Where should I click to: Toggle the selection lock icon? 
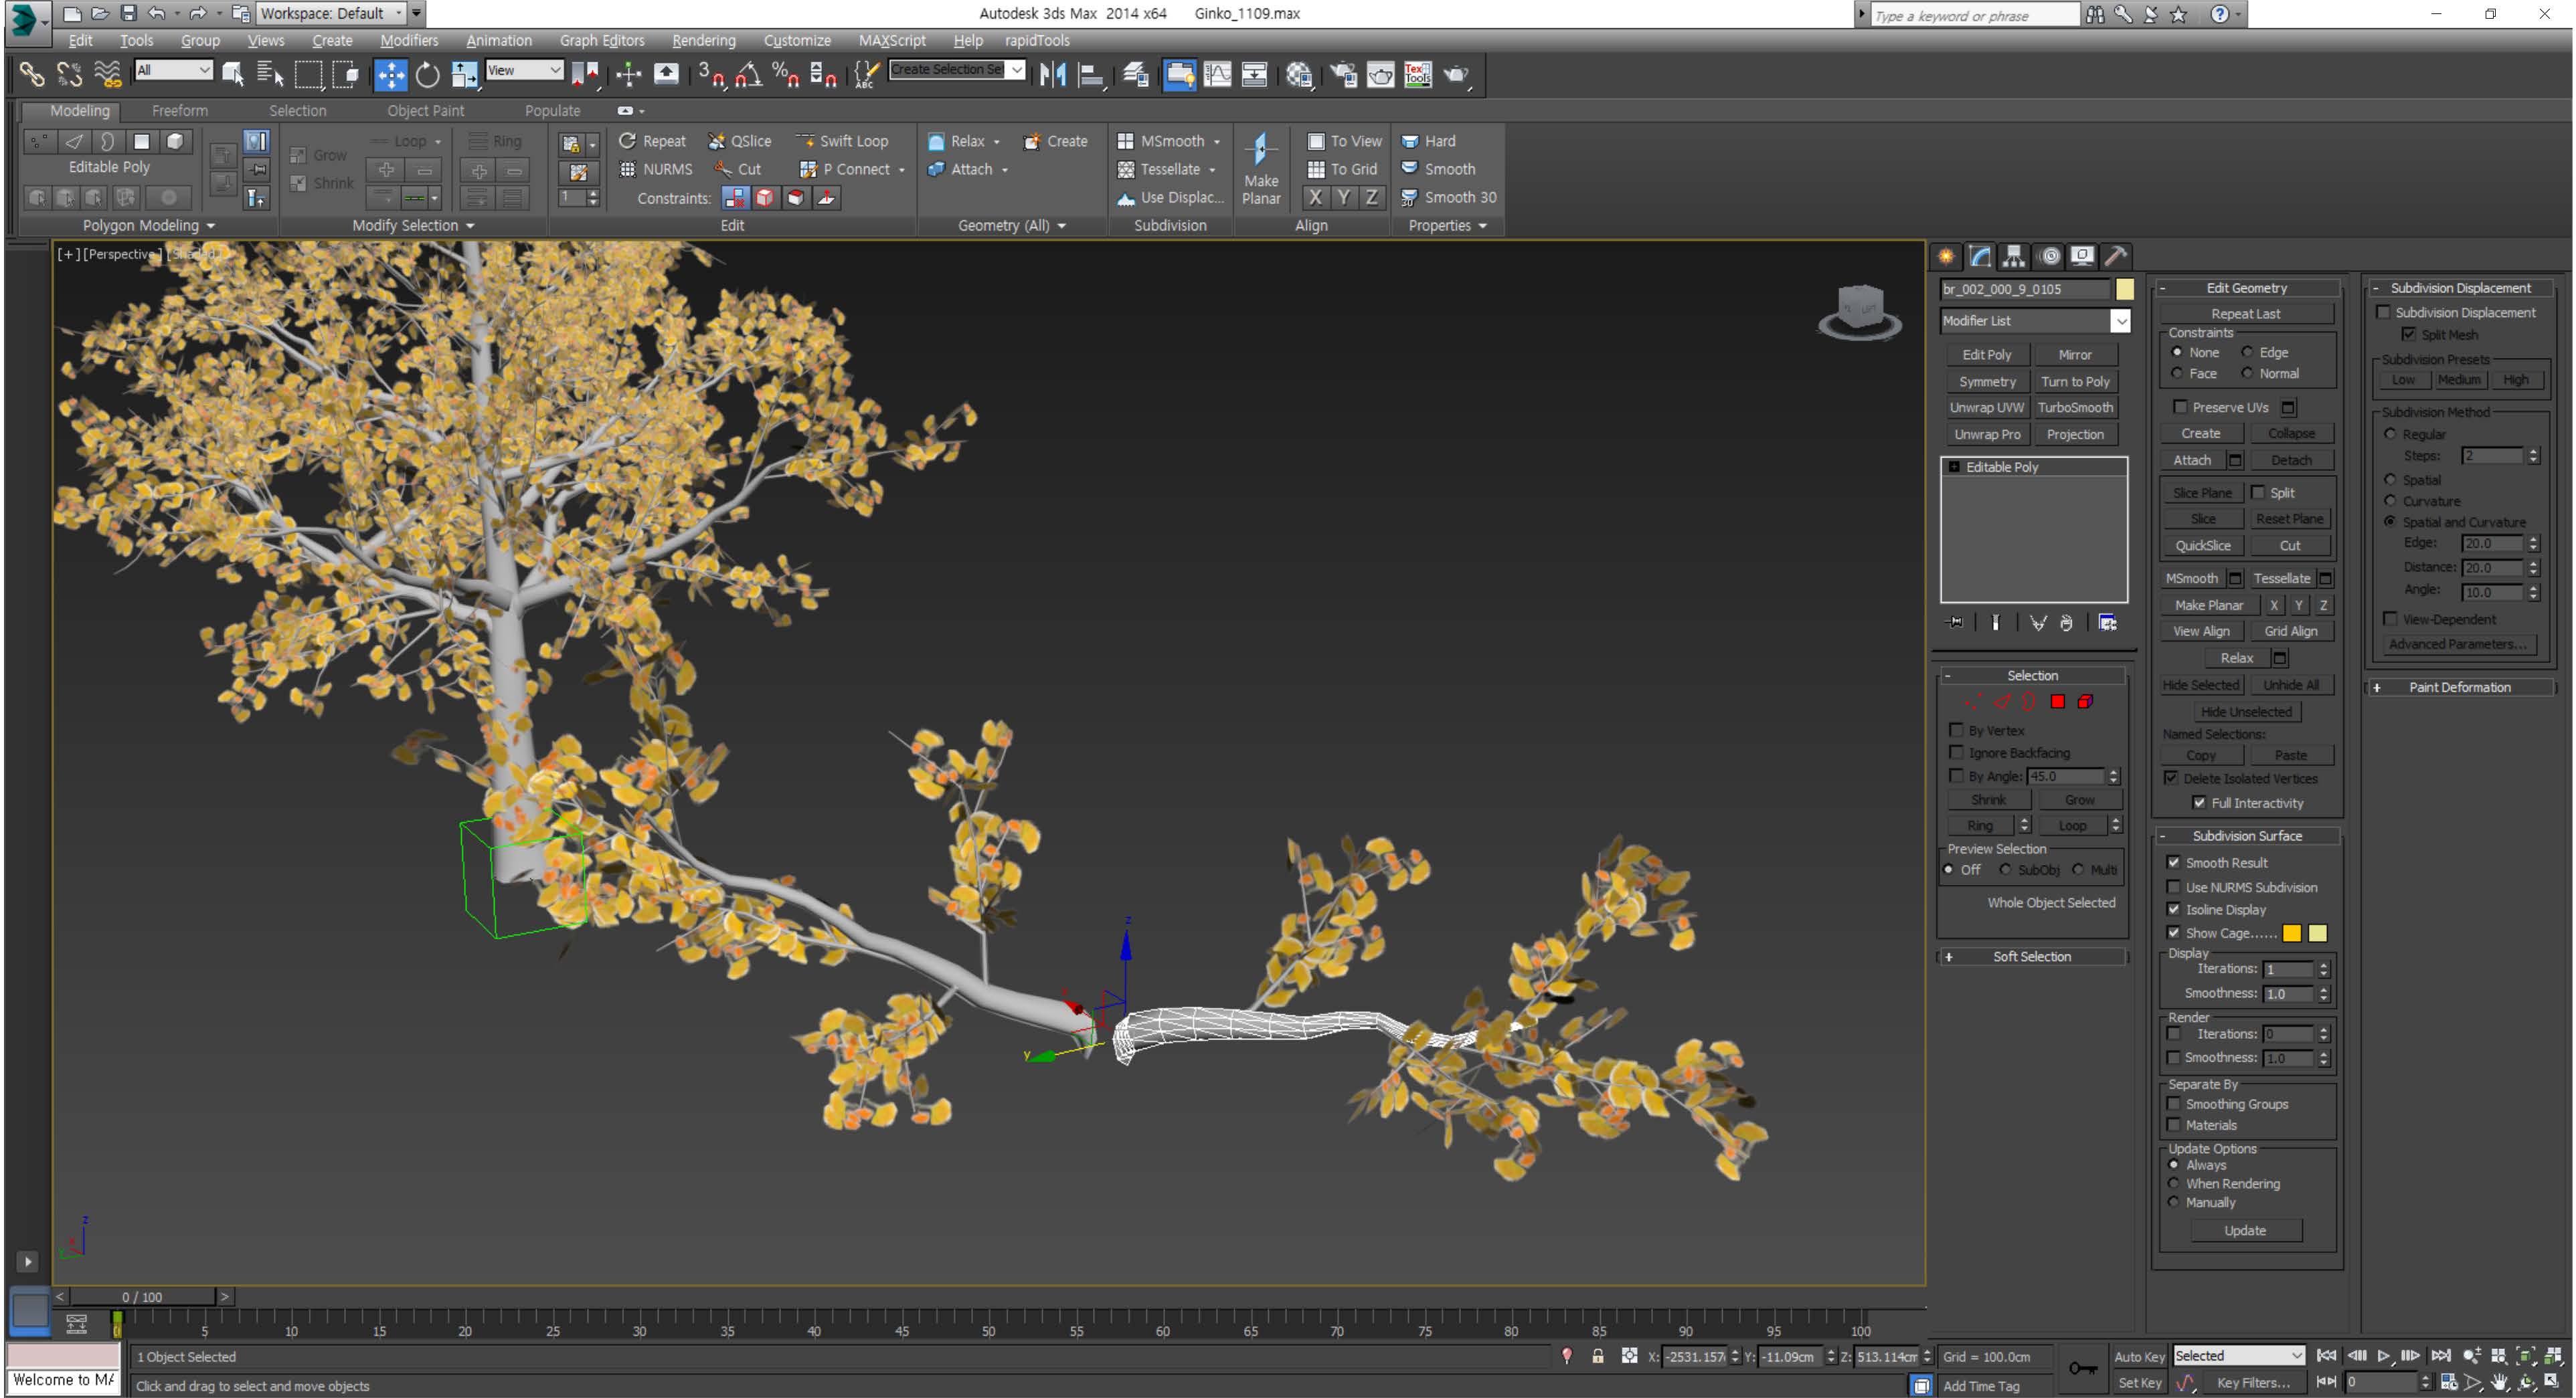1597,1356
